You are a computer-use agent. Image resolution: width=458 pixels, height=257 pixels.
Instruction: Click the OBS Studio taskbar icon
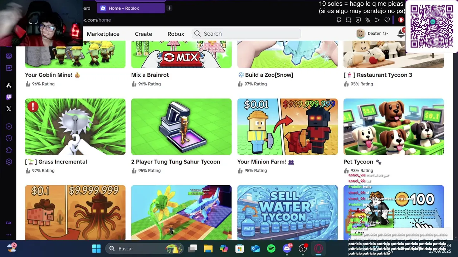[x=303, y=248]
